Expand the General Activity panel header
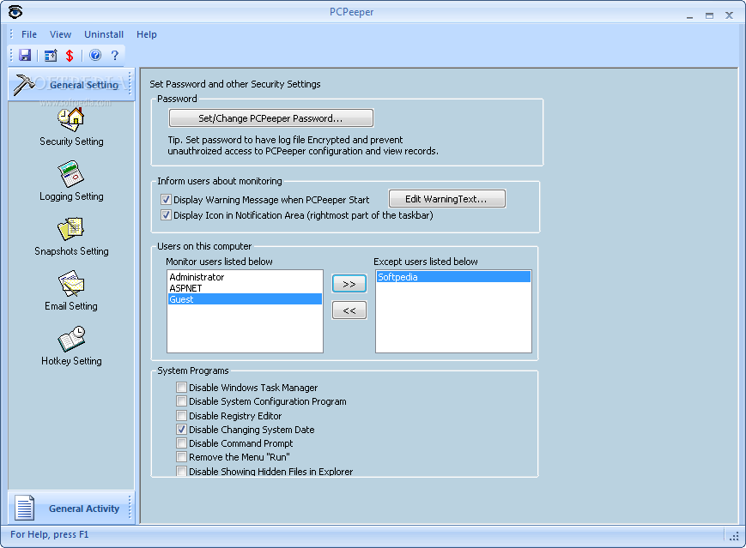Viewport: 746px width, 548px height. point(71,508)
